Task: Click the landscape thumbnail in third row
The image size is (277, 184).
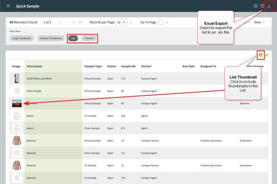Action: pyautogui.click(x=16, y=103)
